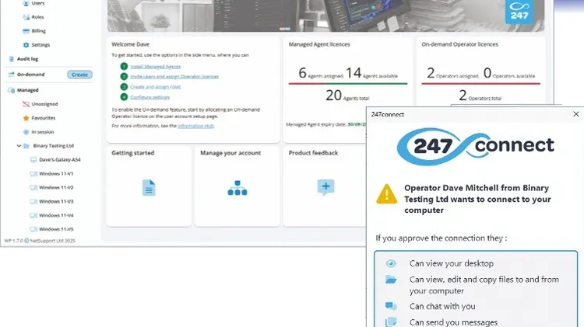Click "0 Operators available" value
Image resolution: width=584 pixels, height=327 pixels.
(x=509, y=73)
